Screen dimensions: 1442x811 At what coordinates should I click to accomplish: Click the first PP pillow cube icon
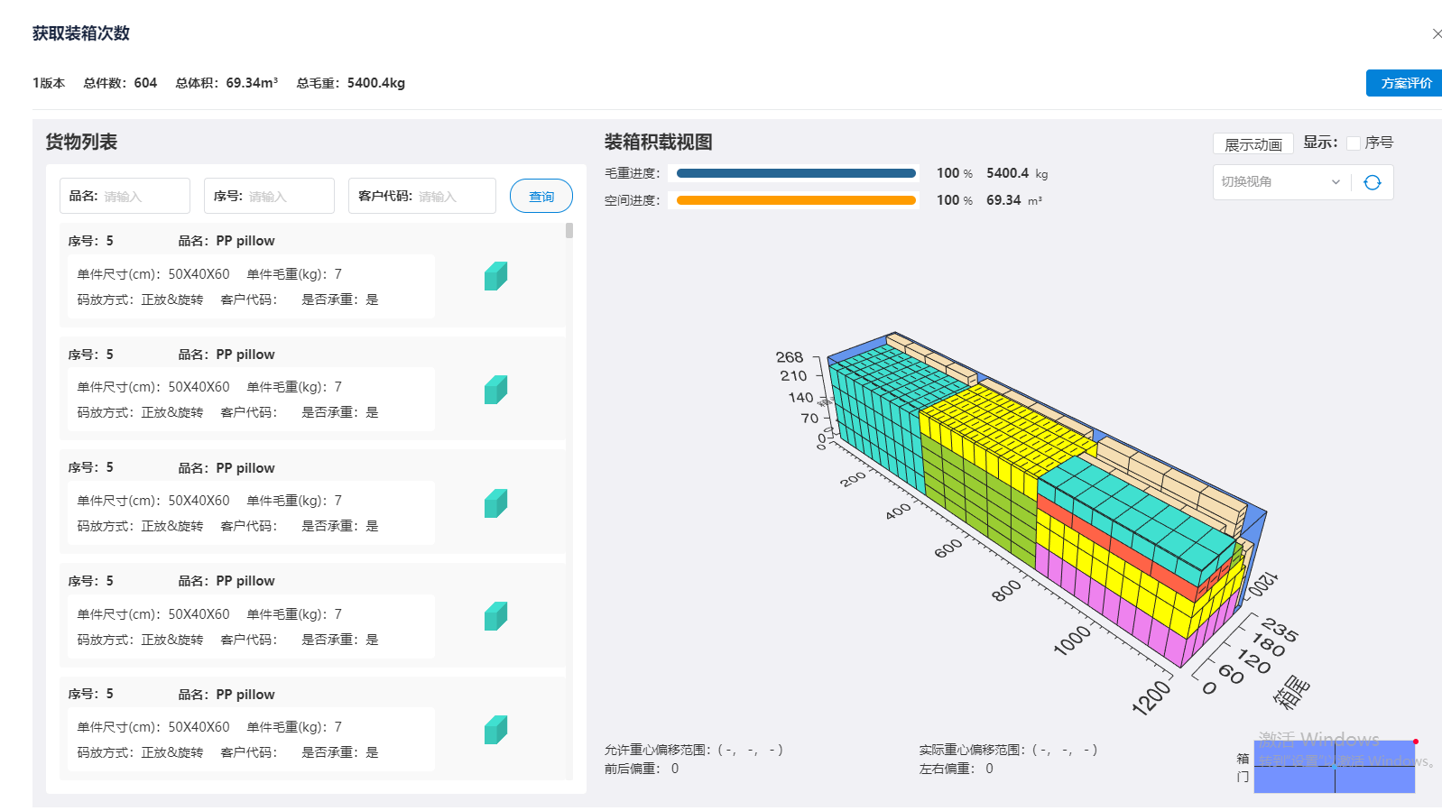click(x=495, y=276)
